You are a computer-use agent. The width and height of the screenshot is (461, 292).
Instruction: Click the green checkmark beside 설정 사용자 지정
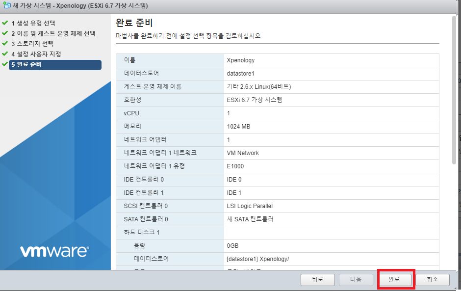click(x=5, y=54)
